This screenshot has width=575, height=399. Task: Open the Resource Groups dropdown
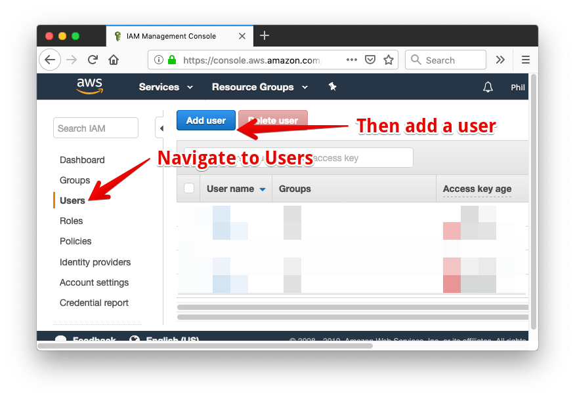point(260,87)
